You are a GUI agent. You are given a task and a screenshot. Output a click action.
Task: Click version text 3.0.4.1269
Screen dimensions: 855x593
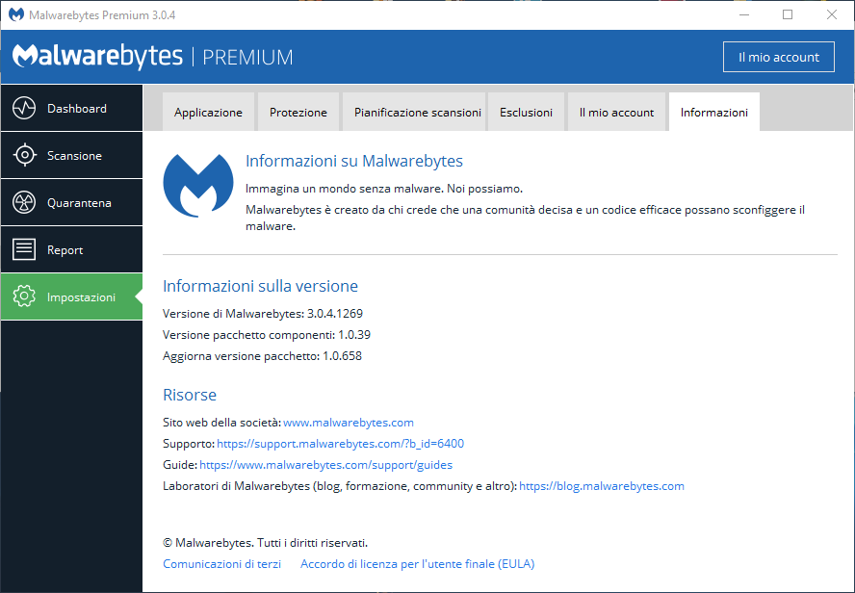point(335,314)
